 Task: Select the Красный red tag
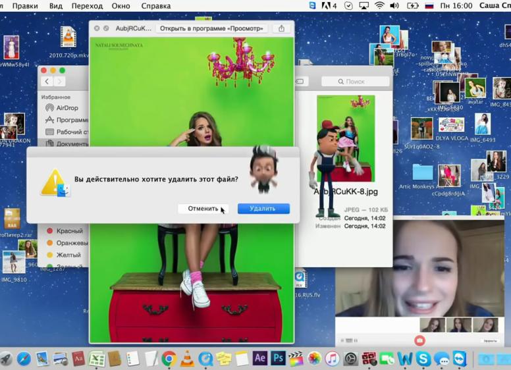pos(65,231)
